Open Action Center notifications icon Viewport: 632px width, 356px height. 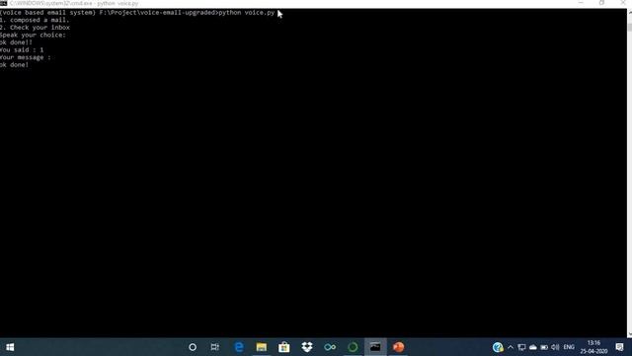point(619,347)
